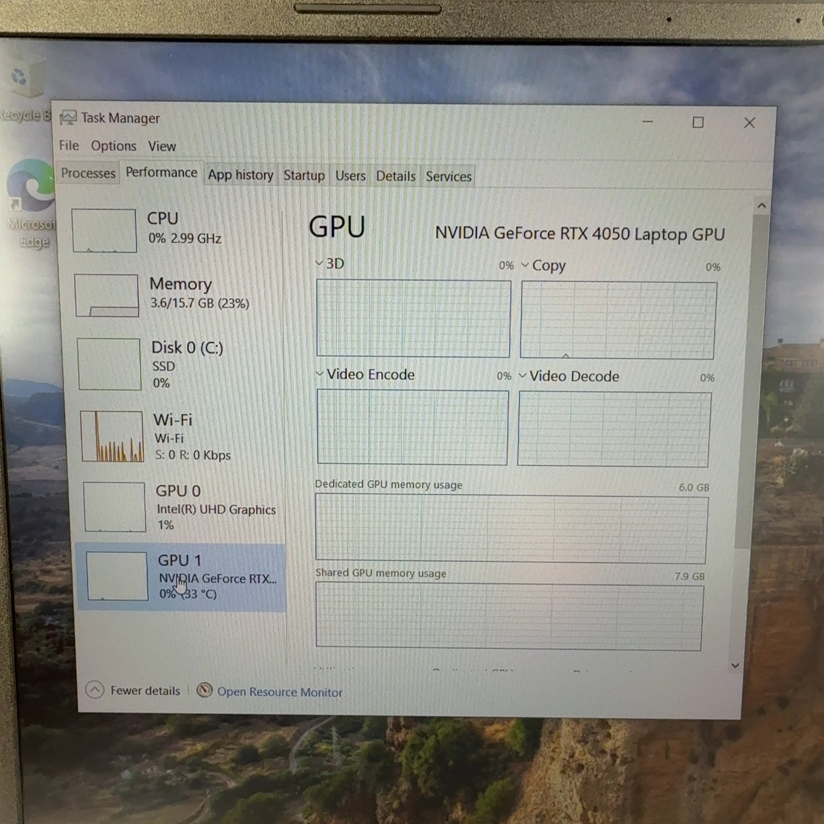Click the Task Manager title bar icon

tap(68, 118)
